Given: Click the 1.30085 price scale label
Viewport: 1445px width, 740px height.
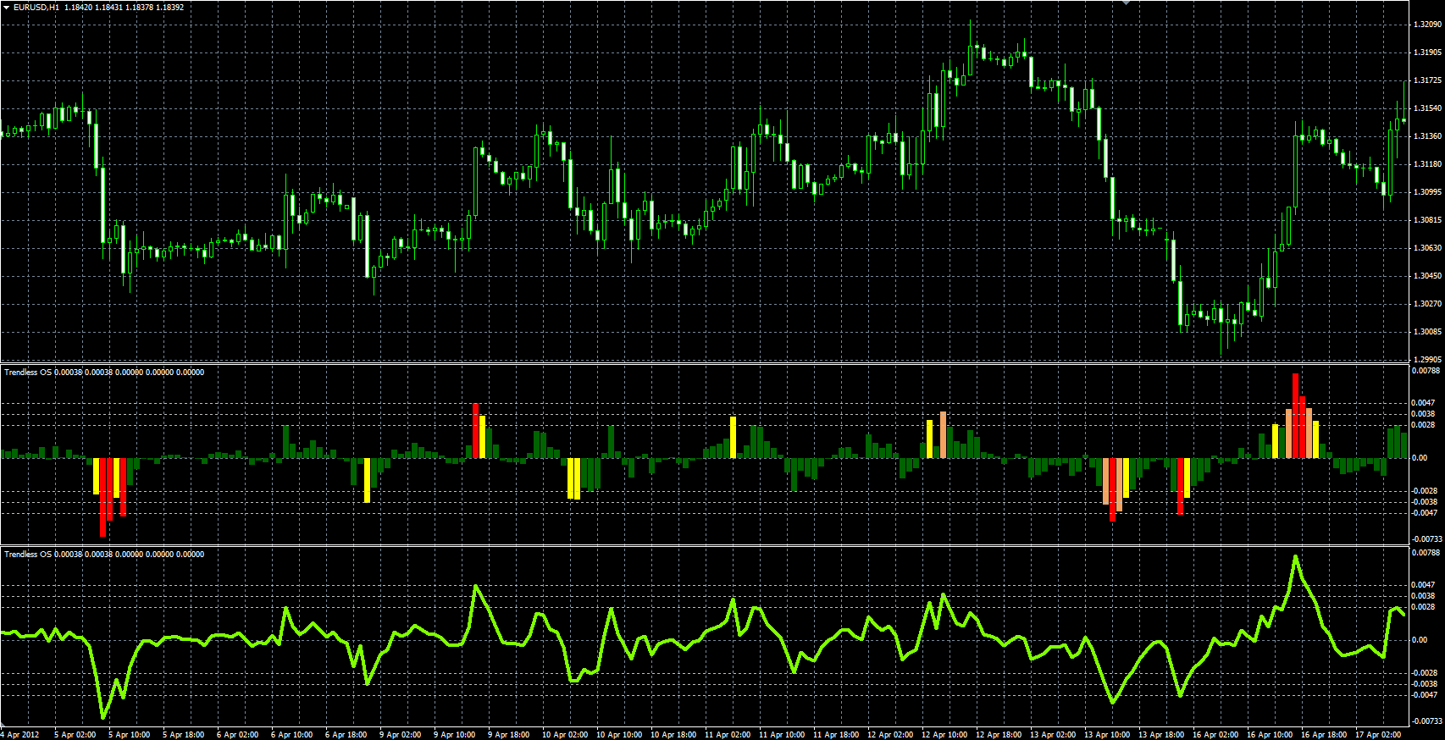Looking at the screenshot, I should point(1427,332).
